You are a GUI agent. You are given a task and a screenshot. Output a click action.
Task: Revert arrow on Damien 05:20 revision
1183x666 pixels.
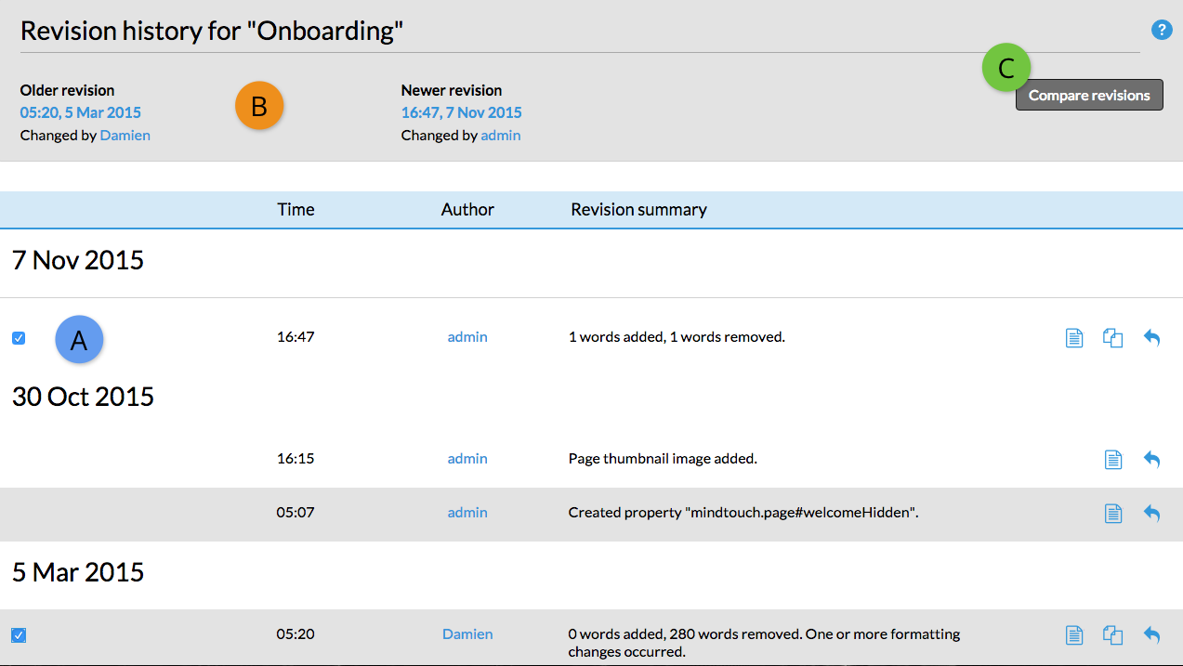(x=1151, y=635)
